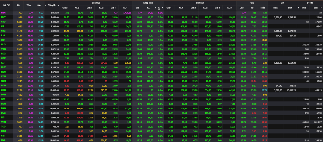Viewport: 323px width, 142px height.
Task: Open stock code HBC
Action: pyautogui.click(x=3, y=13)
